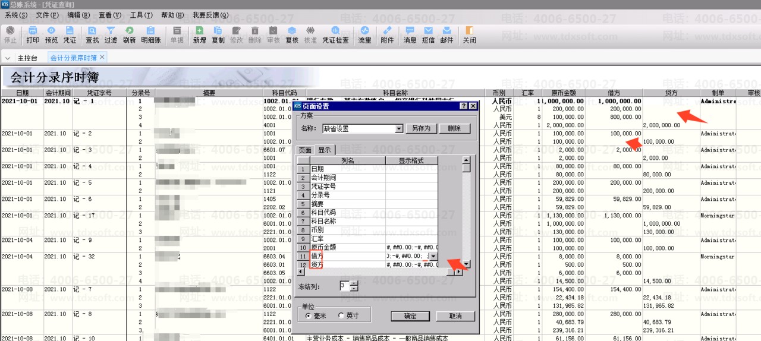Open the 借方 display format dropdown arrow
This screenshot has width=761, height=341.
click(433, 256)
